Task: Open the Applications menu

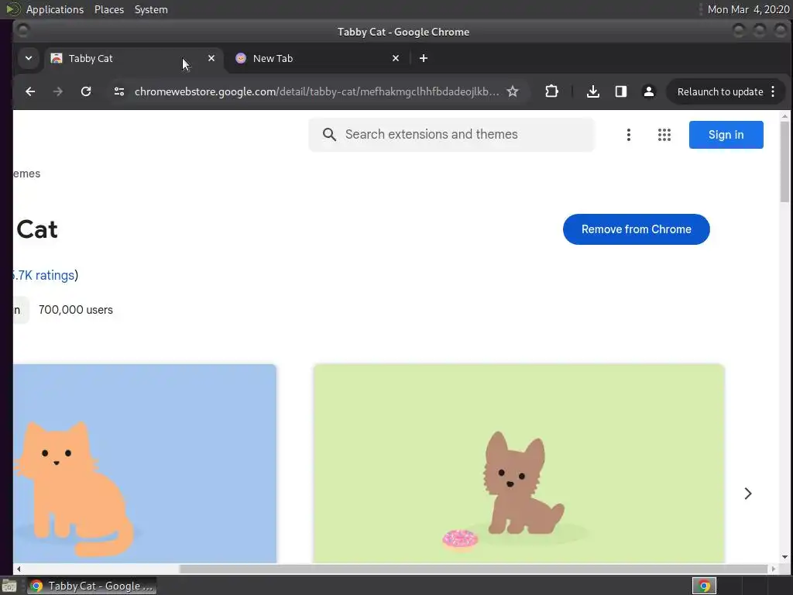Action: [55, 9]
